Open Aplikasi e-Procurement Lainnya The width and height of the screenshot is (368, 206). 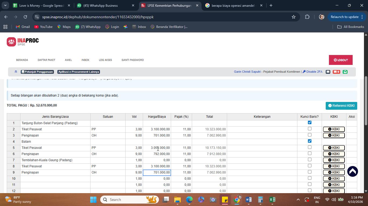tap(79, 72)
